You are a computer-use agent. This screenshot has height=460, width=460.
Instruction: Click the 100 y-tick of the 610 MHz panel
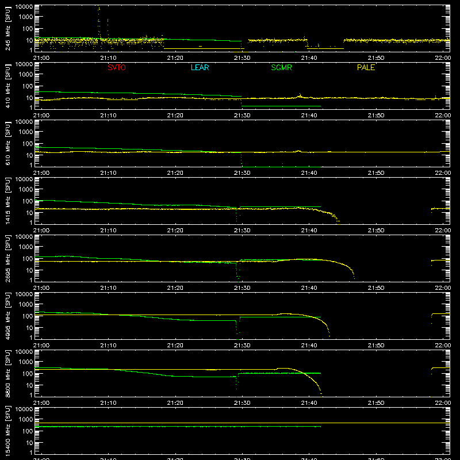click(x=28, y=144)
